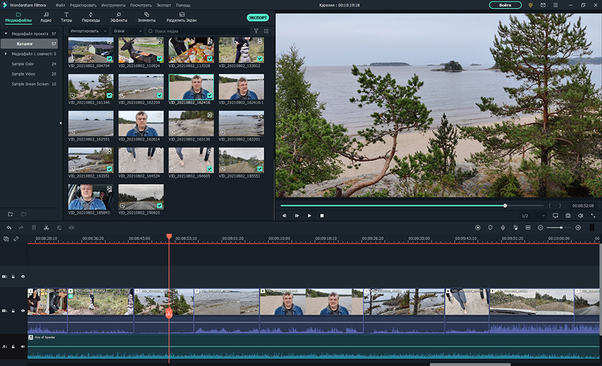Click the render preview icon in the timeline toolbar
602x366 pixels.
point(478,228)
